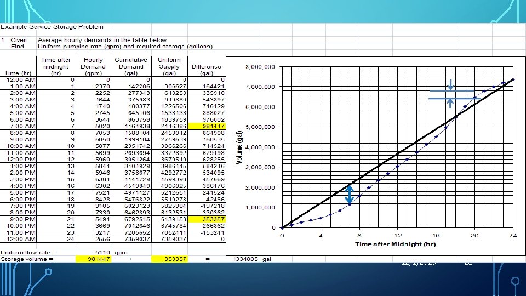Viewport: 526px width, 296px height.
Task: Select the thick black uniform supply line
Action: coord(398,153)
